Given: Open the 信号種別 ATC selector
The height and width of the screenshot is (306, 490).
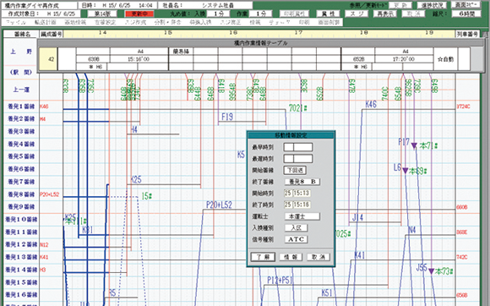Looking at the screenshot, I should pos(296,239).
